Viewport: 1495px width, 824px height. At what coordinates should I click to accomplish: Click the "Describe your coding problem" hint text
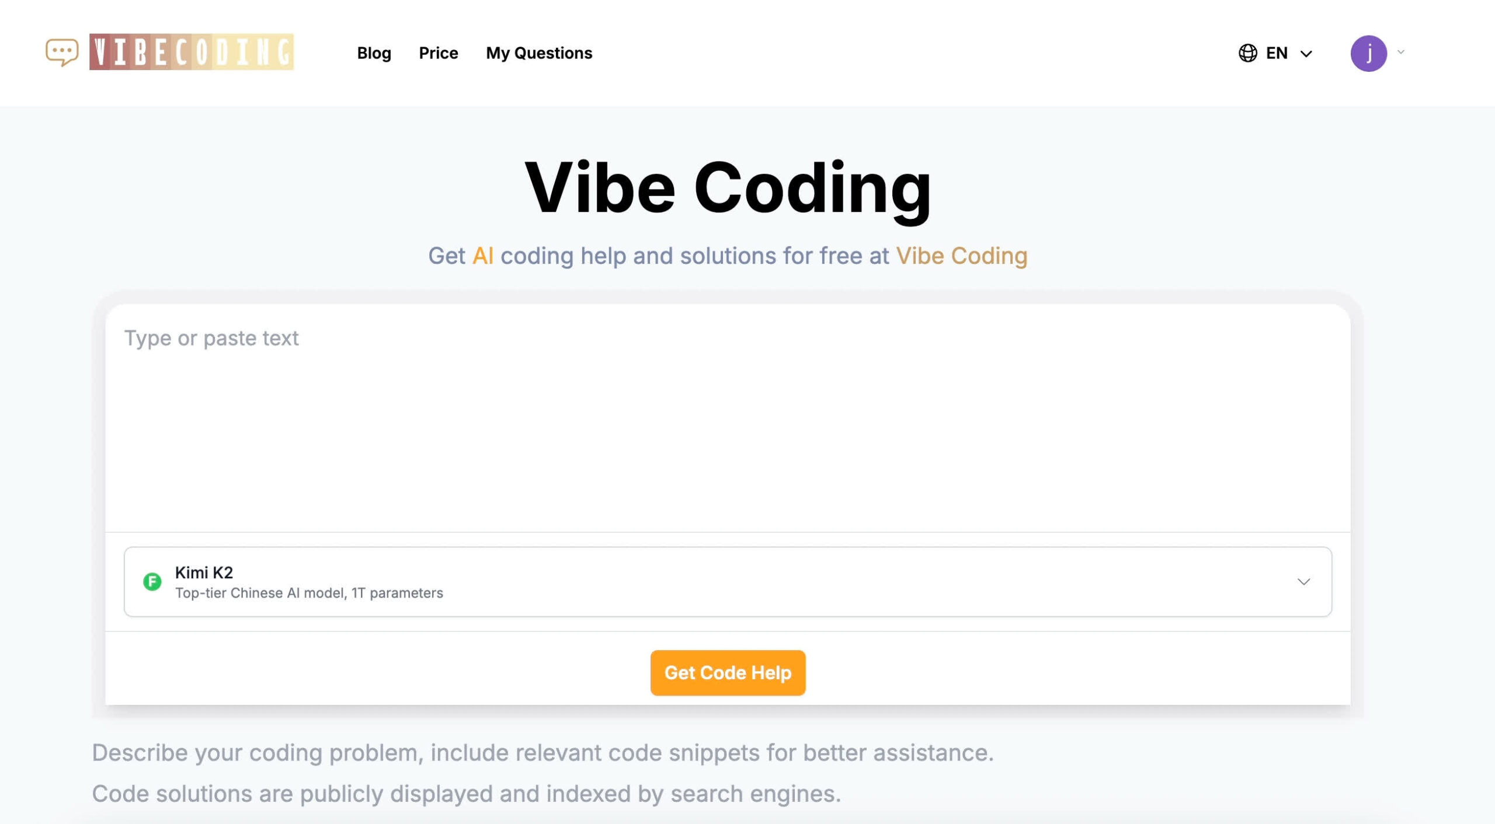coord(543,753)
